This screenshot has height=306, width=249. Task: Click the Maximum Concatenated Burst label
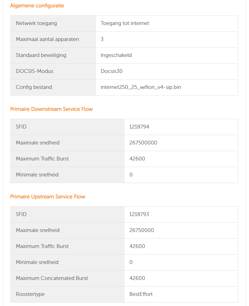[x=52, y=278]
